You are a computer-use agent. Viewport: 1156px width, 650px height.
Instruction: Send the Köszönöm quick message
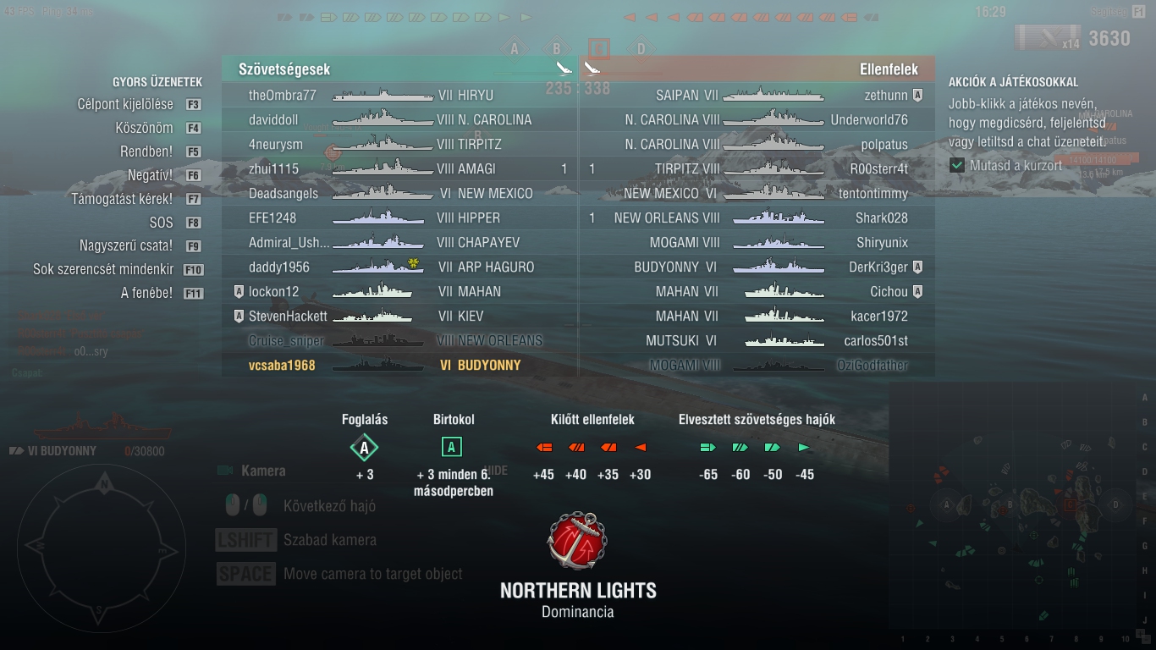click(145, 128)
